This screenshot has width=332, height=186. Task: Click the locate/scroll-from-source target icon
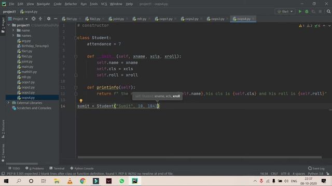[x=33, y=19]
